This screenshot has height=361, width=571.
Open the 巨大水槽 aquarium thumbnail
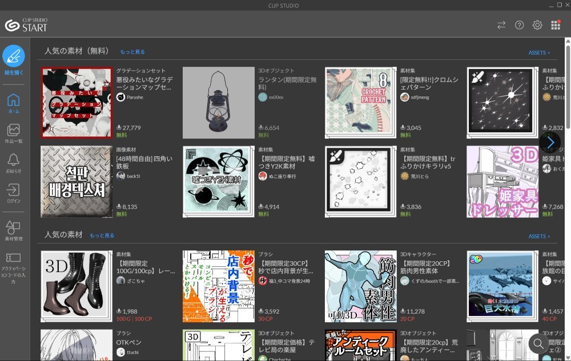(x=502, y=286)
